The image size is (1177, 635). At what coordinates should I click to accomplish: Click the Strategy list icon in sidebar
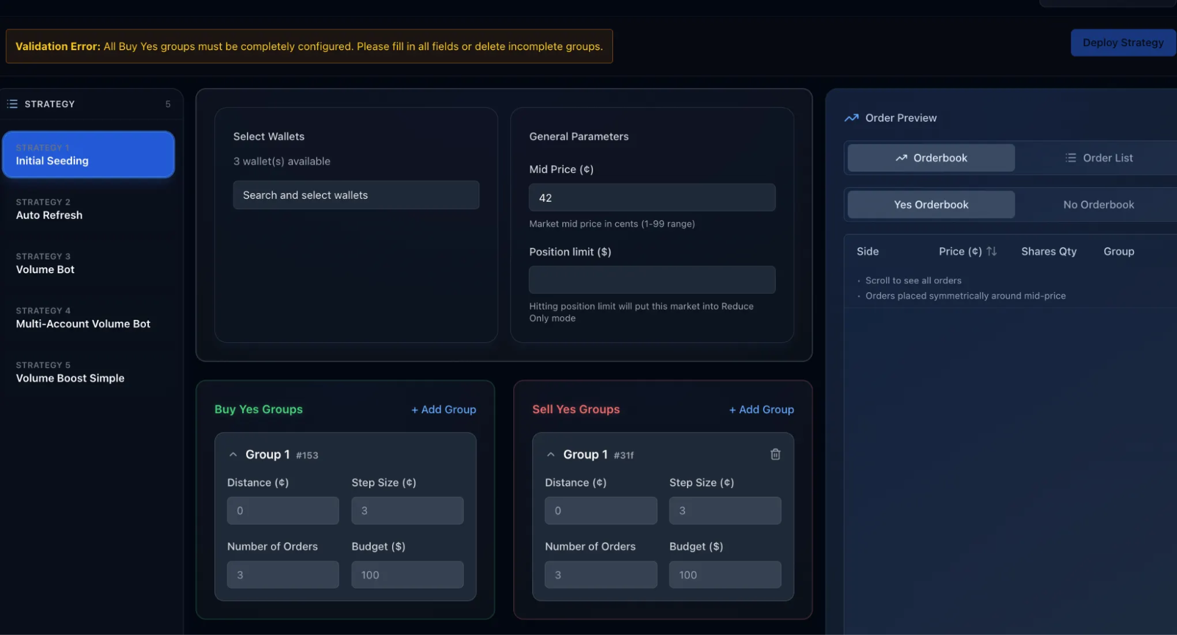(x=12, y=104)
